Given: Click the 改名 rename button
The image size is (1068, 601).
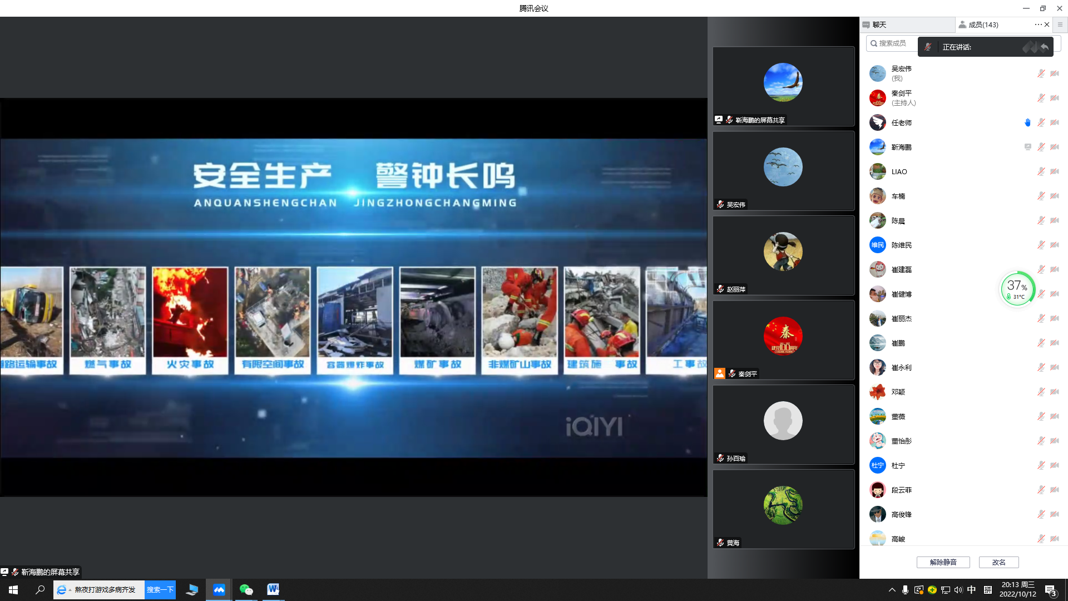Looking at the screenshot, I should point(998,562).
